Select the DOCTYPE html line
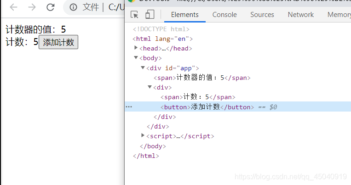 click(x=161, y=29)
